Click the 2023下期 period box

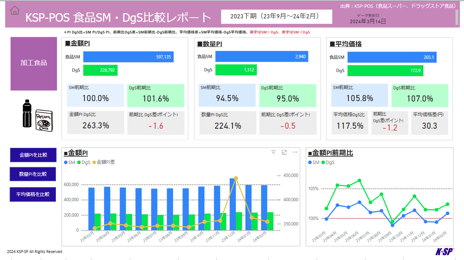coord(277,16)
